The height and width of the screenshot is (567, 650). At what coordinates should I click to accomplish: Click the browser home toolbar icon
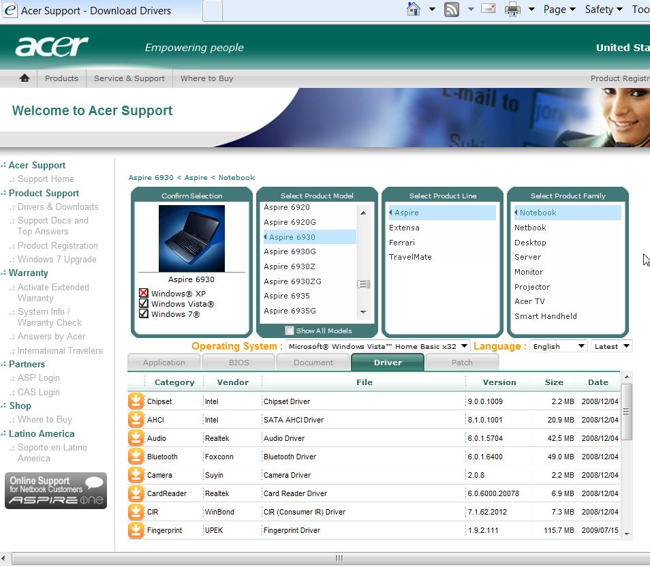point(414,9)
